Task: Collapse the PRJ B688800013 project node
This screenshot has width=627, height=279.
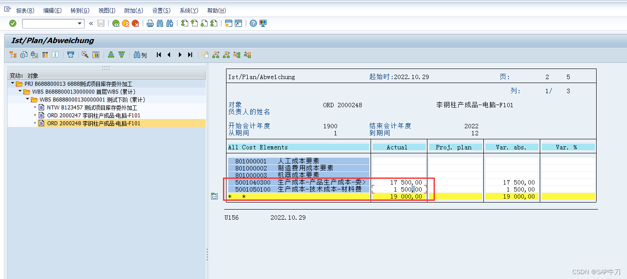Action: coord(13,83)
